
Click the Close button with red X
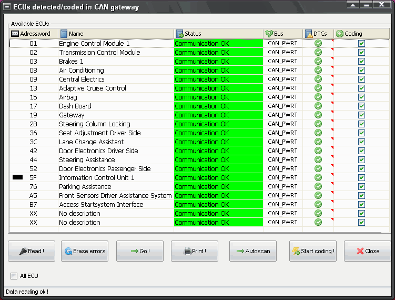[368, 251]
